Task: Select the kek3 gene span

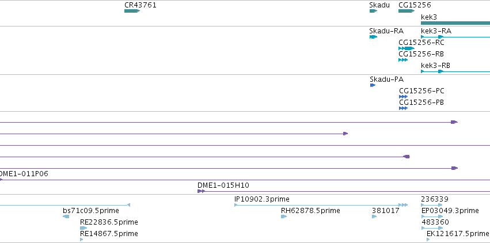Action: [x=455, y=23]
